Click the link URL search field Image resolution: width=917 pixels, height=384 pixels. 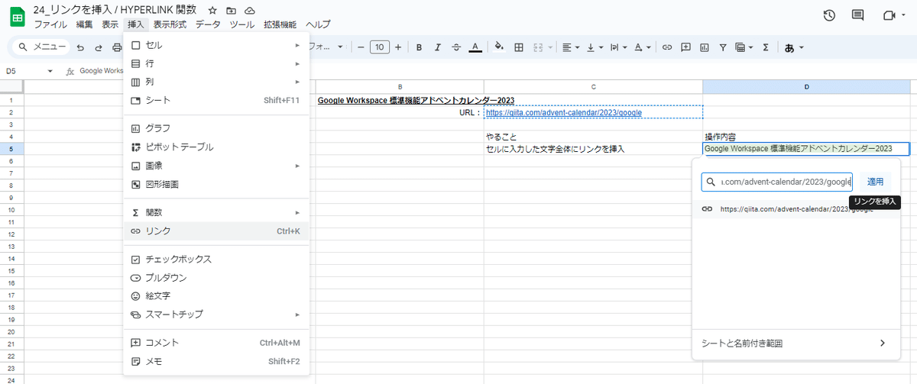[777, 182]
